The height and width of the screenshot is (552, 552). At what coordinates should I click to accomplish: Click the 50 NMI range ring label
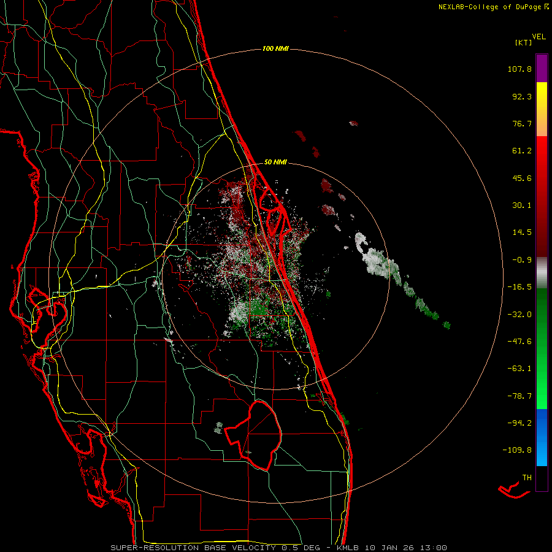(275, 162)
